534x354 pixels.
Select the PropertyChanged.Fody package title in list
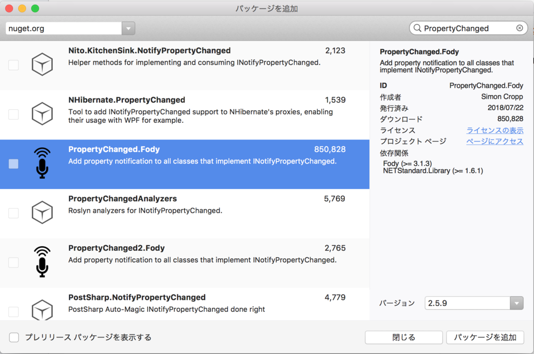pos(114,149)
